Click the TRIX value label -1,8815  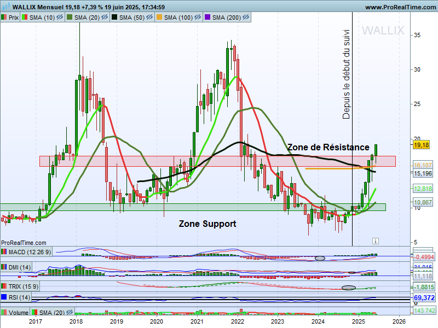[x=424, y=287]
